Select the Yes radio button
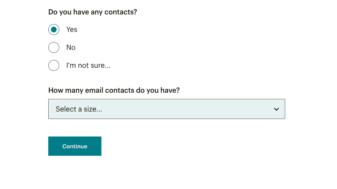Viewport: 337px width, 189px height. pyautogui.click(x=54, y=30)
